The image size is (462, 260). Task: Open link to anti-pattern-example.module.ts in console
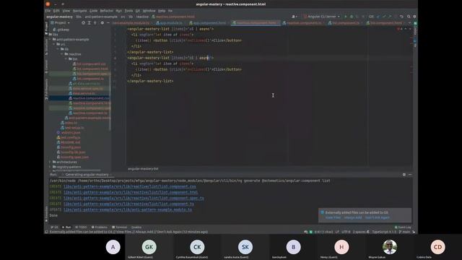[x=128, y=209]
